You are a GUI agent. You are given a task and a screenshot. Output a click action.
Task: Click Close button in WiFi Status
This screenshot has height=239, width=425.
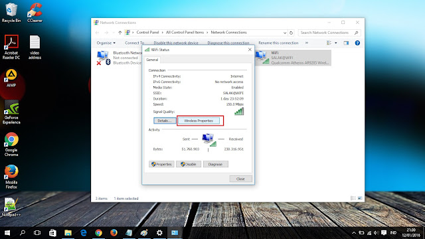(240, 179)
